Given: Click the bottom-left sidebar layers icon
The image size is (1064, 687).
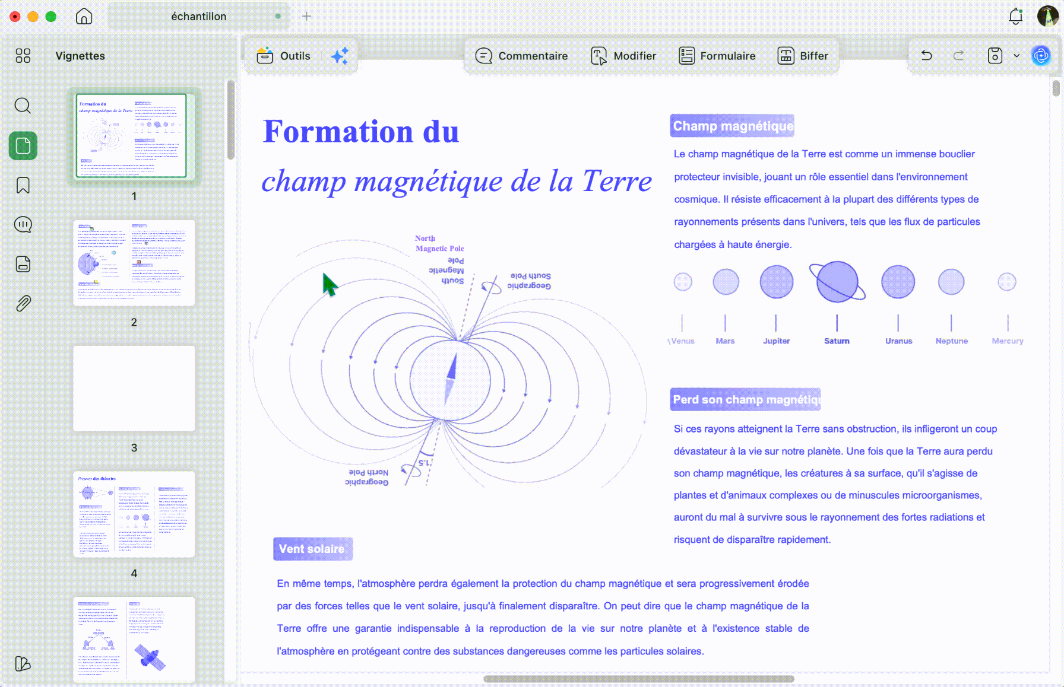Looking at the screenshot, I should [23, 663].
